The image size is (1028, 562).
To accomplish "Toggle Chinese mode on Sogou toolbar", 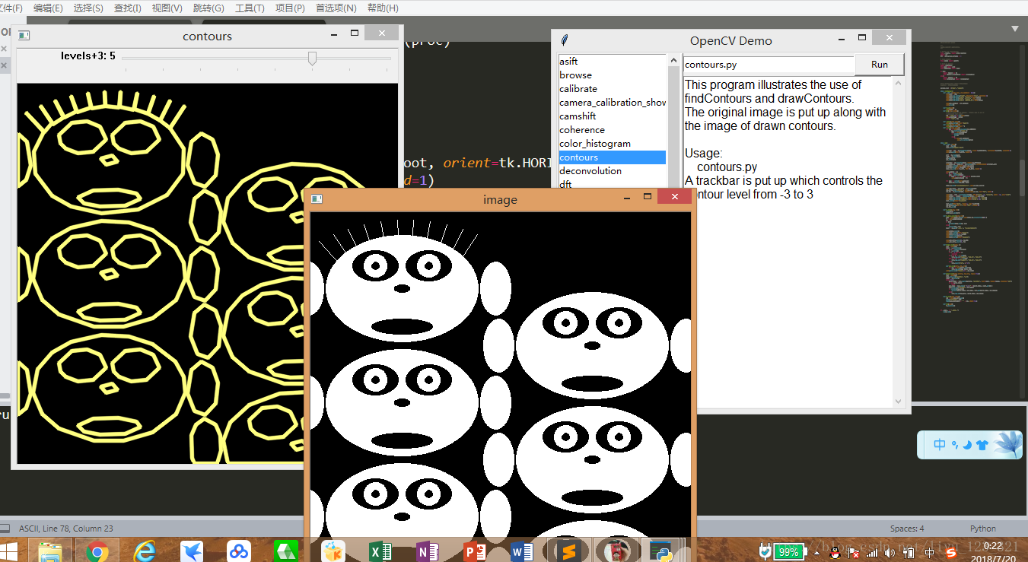I will coord(939,445).
